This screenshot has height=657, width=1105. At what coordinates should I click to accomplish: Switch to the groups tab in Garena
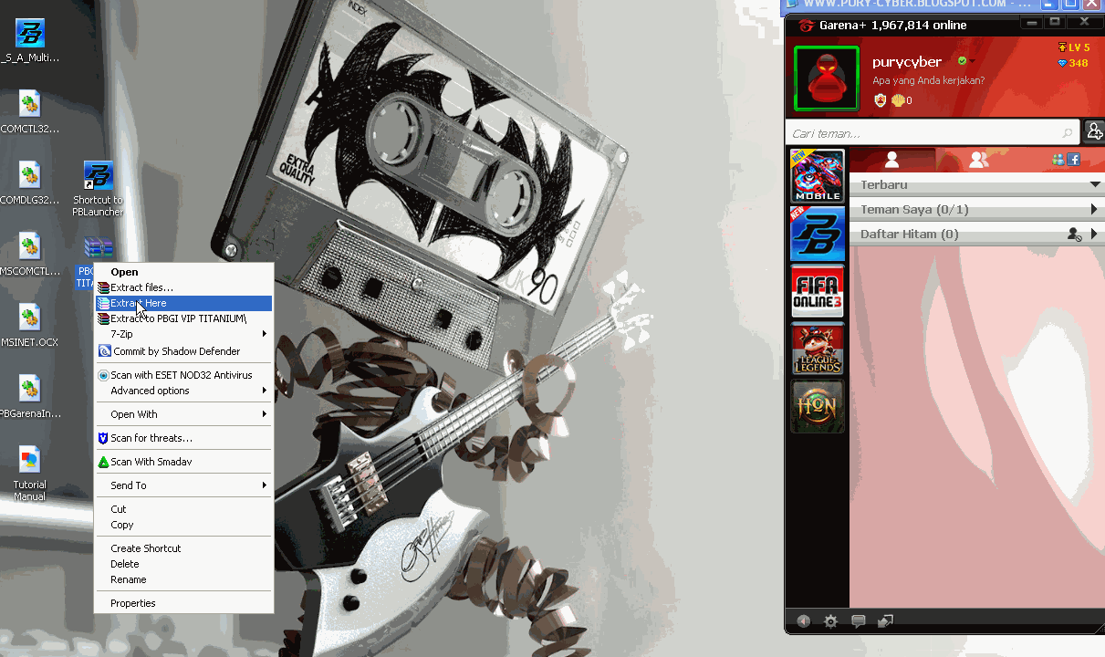click(x=978, y=160)
